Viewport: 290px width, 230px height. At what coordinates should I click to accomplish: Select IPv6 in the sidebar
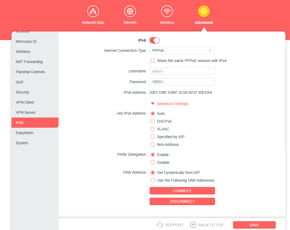tap(35, 123)
